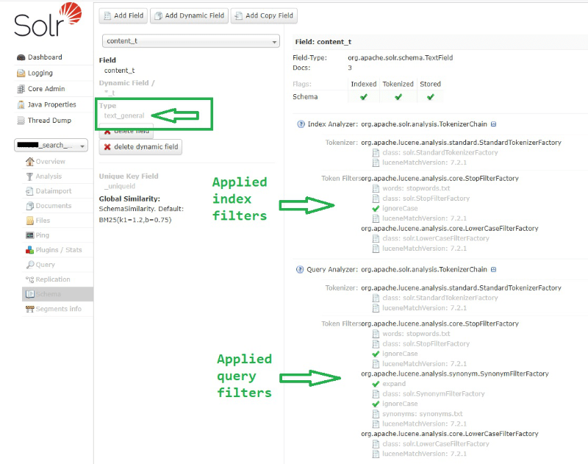Viewport: 588px width, 464px height.
Task: Click the Documents icon
Action: (x=29, y=206)
